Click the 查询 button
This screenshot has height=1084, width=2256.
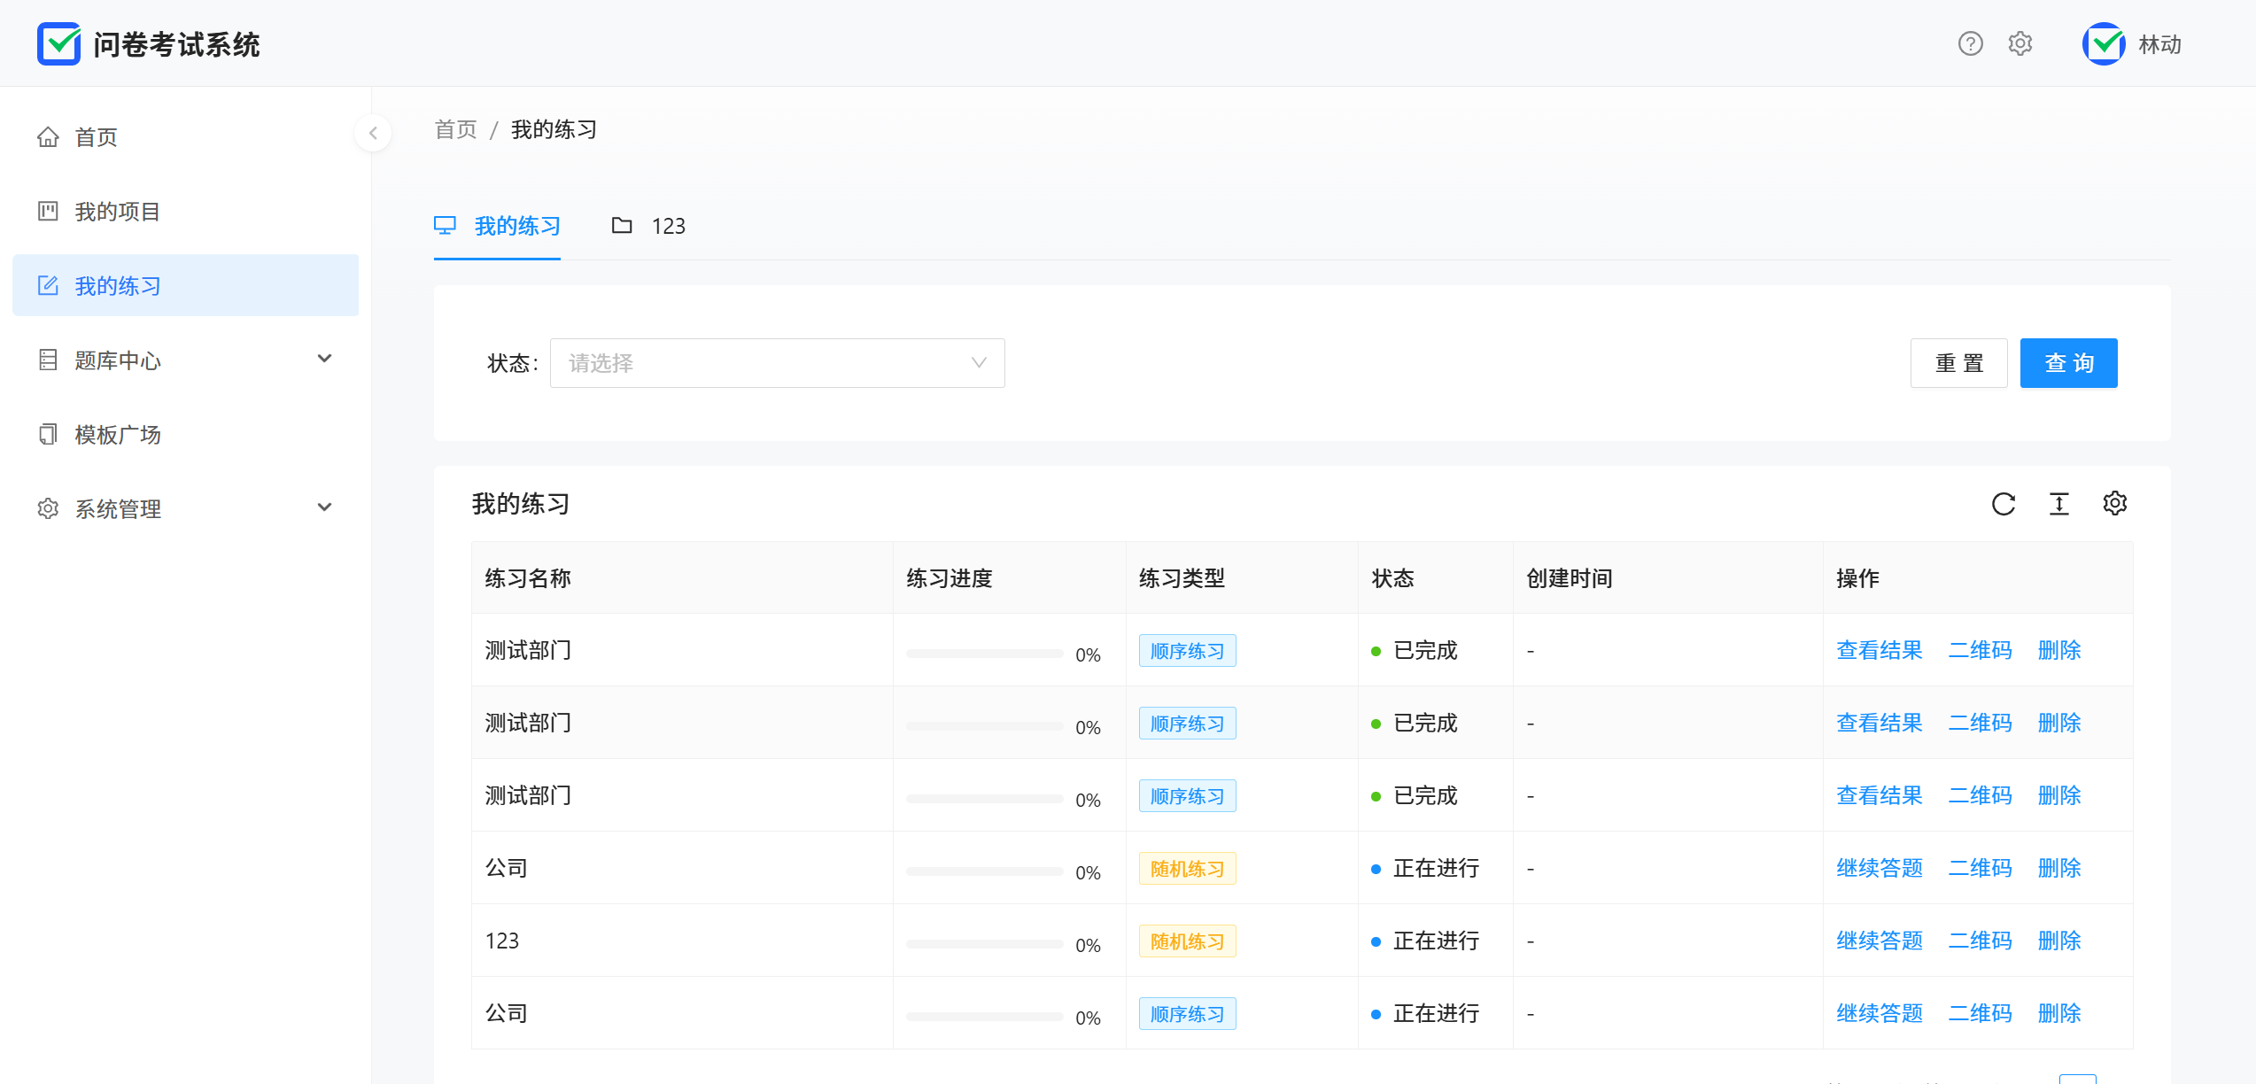tap(2068, 363)
